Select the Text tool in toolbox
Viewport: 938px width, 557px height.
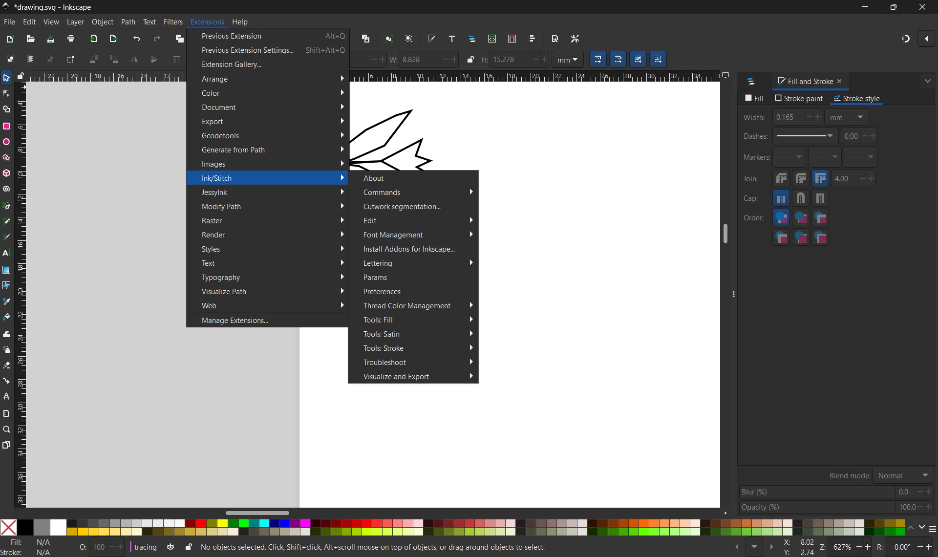point(6,253)
